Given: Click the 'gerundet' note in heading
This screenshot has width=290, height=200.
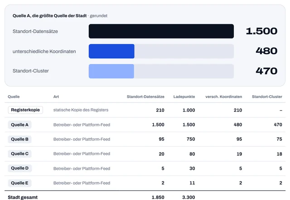Looking at the screenshot, I should click(99, 16).
